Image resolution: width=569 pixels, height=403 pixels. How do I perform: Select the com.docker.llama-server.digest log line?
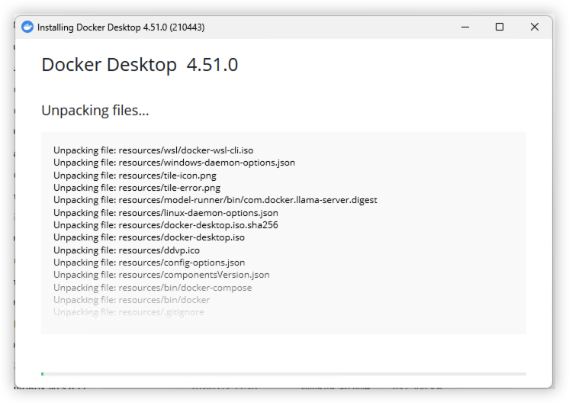(215, 200)
